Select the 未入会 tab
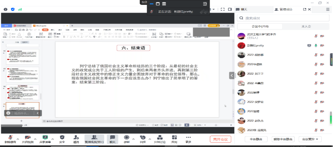Image resolution: width=333 pixels, height=147 pixels. [306, 26]
